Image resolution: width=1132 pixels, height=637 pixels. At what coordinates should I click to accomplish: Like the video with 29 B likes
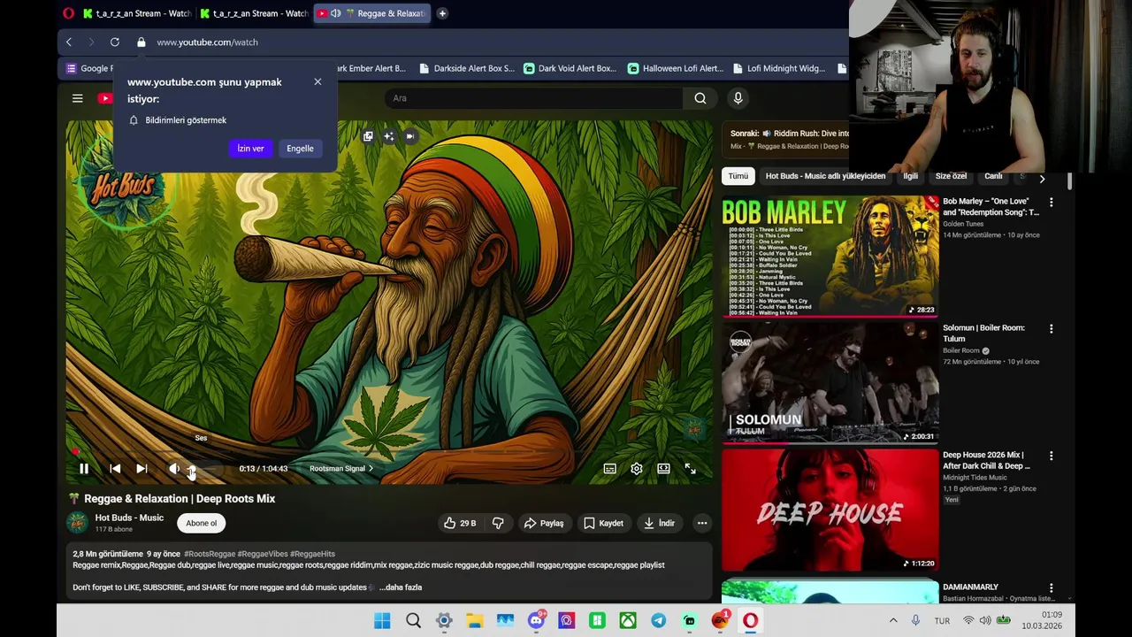coord(460,523)
